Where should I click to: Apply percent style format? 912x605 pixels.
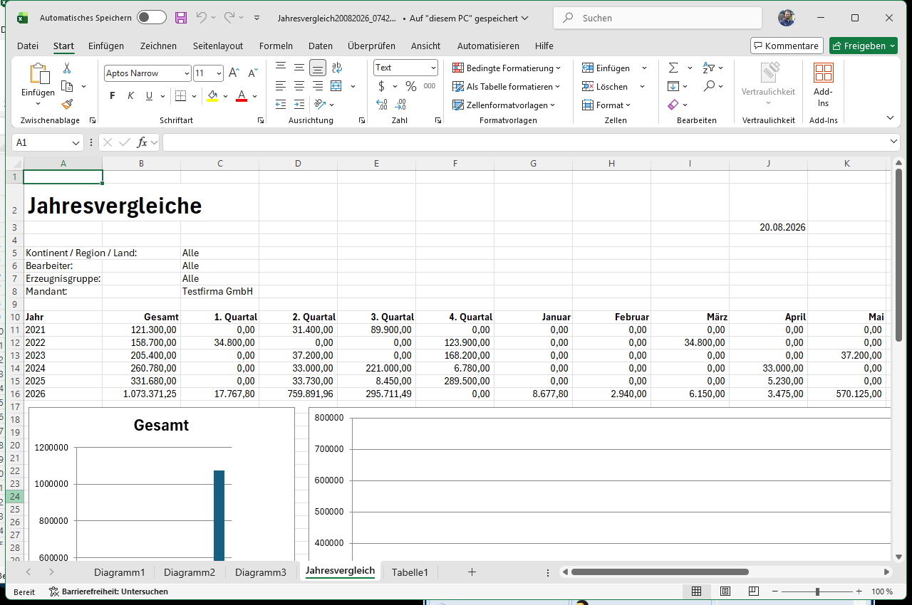click(x=410, y=86)
